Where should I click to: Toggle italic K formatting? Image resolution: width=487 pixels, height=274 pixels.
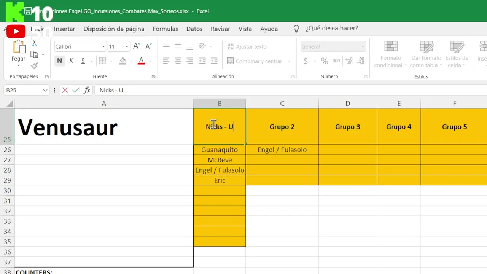point(71,61)
